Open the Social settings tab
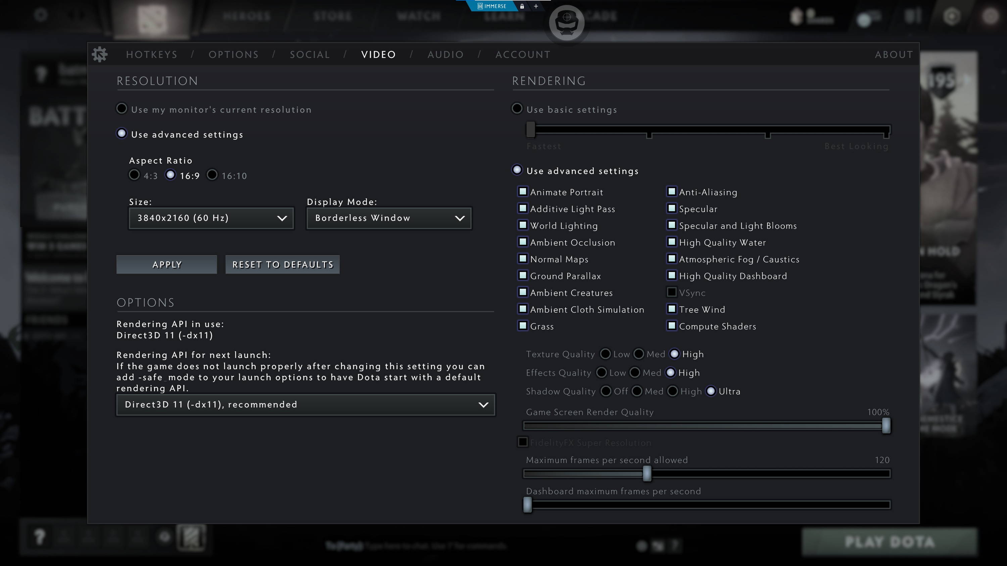The image size is (1007, 566). (x=310, y=54)
